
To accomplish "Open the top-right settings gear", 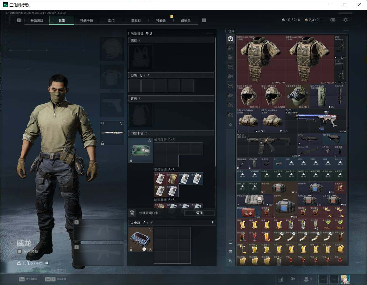I will (x=345, y=20).
